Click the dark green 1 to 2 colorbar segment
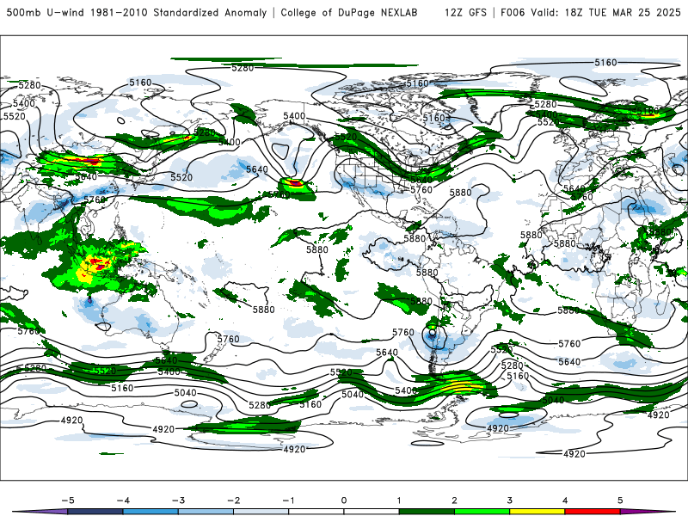This screenshot has width=688, height=516. 427,512
